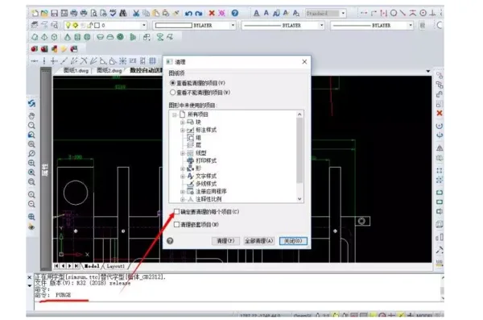Click the help question mark in Purge dialog

coord(170,241)
